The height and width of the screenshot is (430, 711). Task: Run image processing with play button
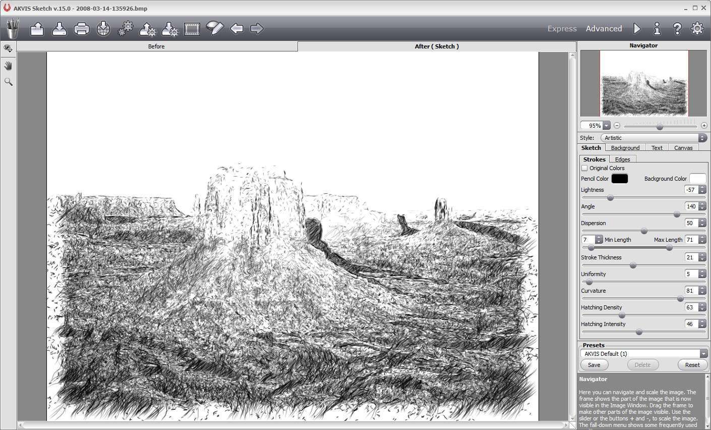[x=637, y=29]
